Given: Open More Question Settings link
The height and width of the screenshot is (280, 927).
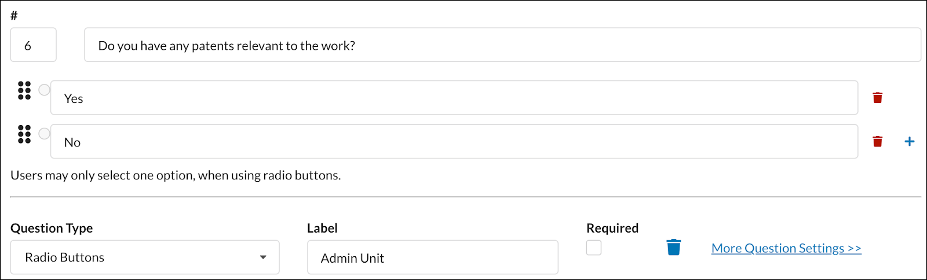Looking at the screenshot, I should (x=786, y=248).
